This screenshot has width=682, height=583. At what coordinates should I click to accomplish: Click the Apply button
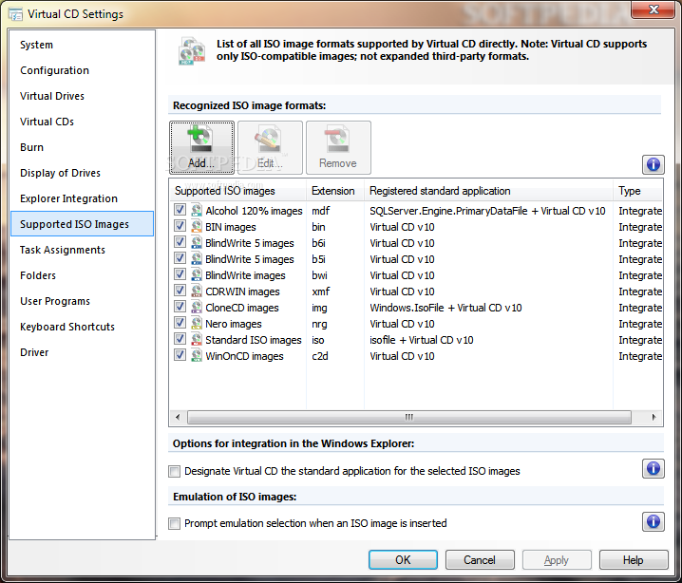(x=557, y=559)
